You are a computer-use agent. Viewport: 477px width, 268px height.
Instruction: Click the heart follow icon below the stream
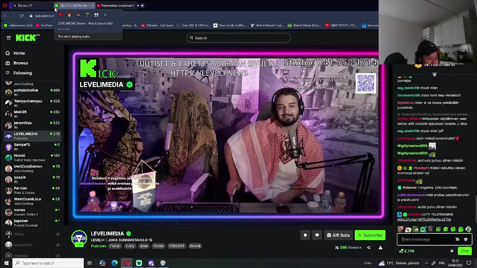(317, 235)
